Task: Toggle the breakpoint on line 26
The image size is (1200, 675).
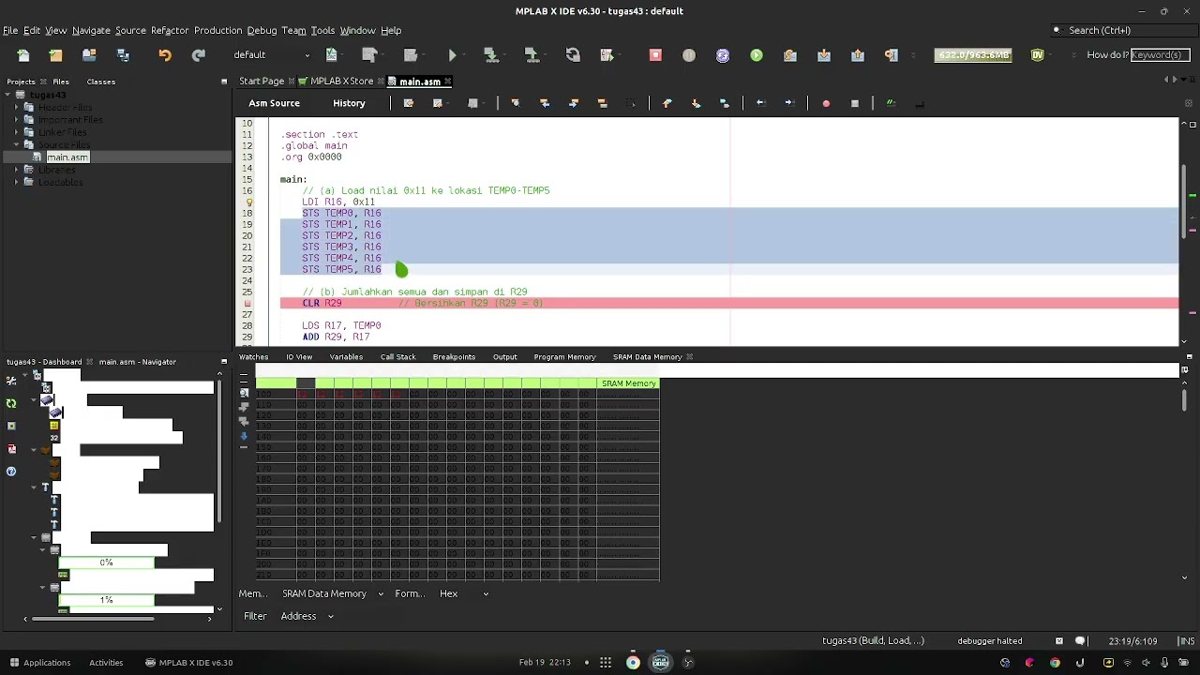Action: [x=247, y=303]
